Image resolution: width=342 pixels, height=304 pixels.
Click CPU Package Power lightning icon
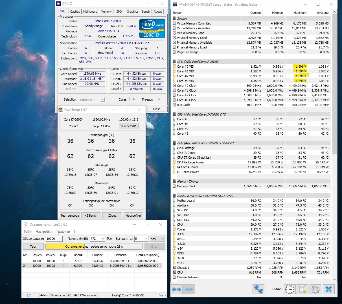tap(174, 162)
